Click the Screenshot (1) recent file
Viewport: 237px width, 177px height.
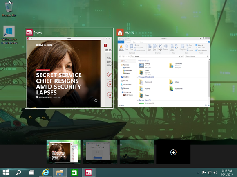click(x=146, y=103)
